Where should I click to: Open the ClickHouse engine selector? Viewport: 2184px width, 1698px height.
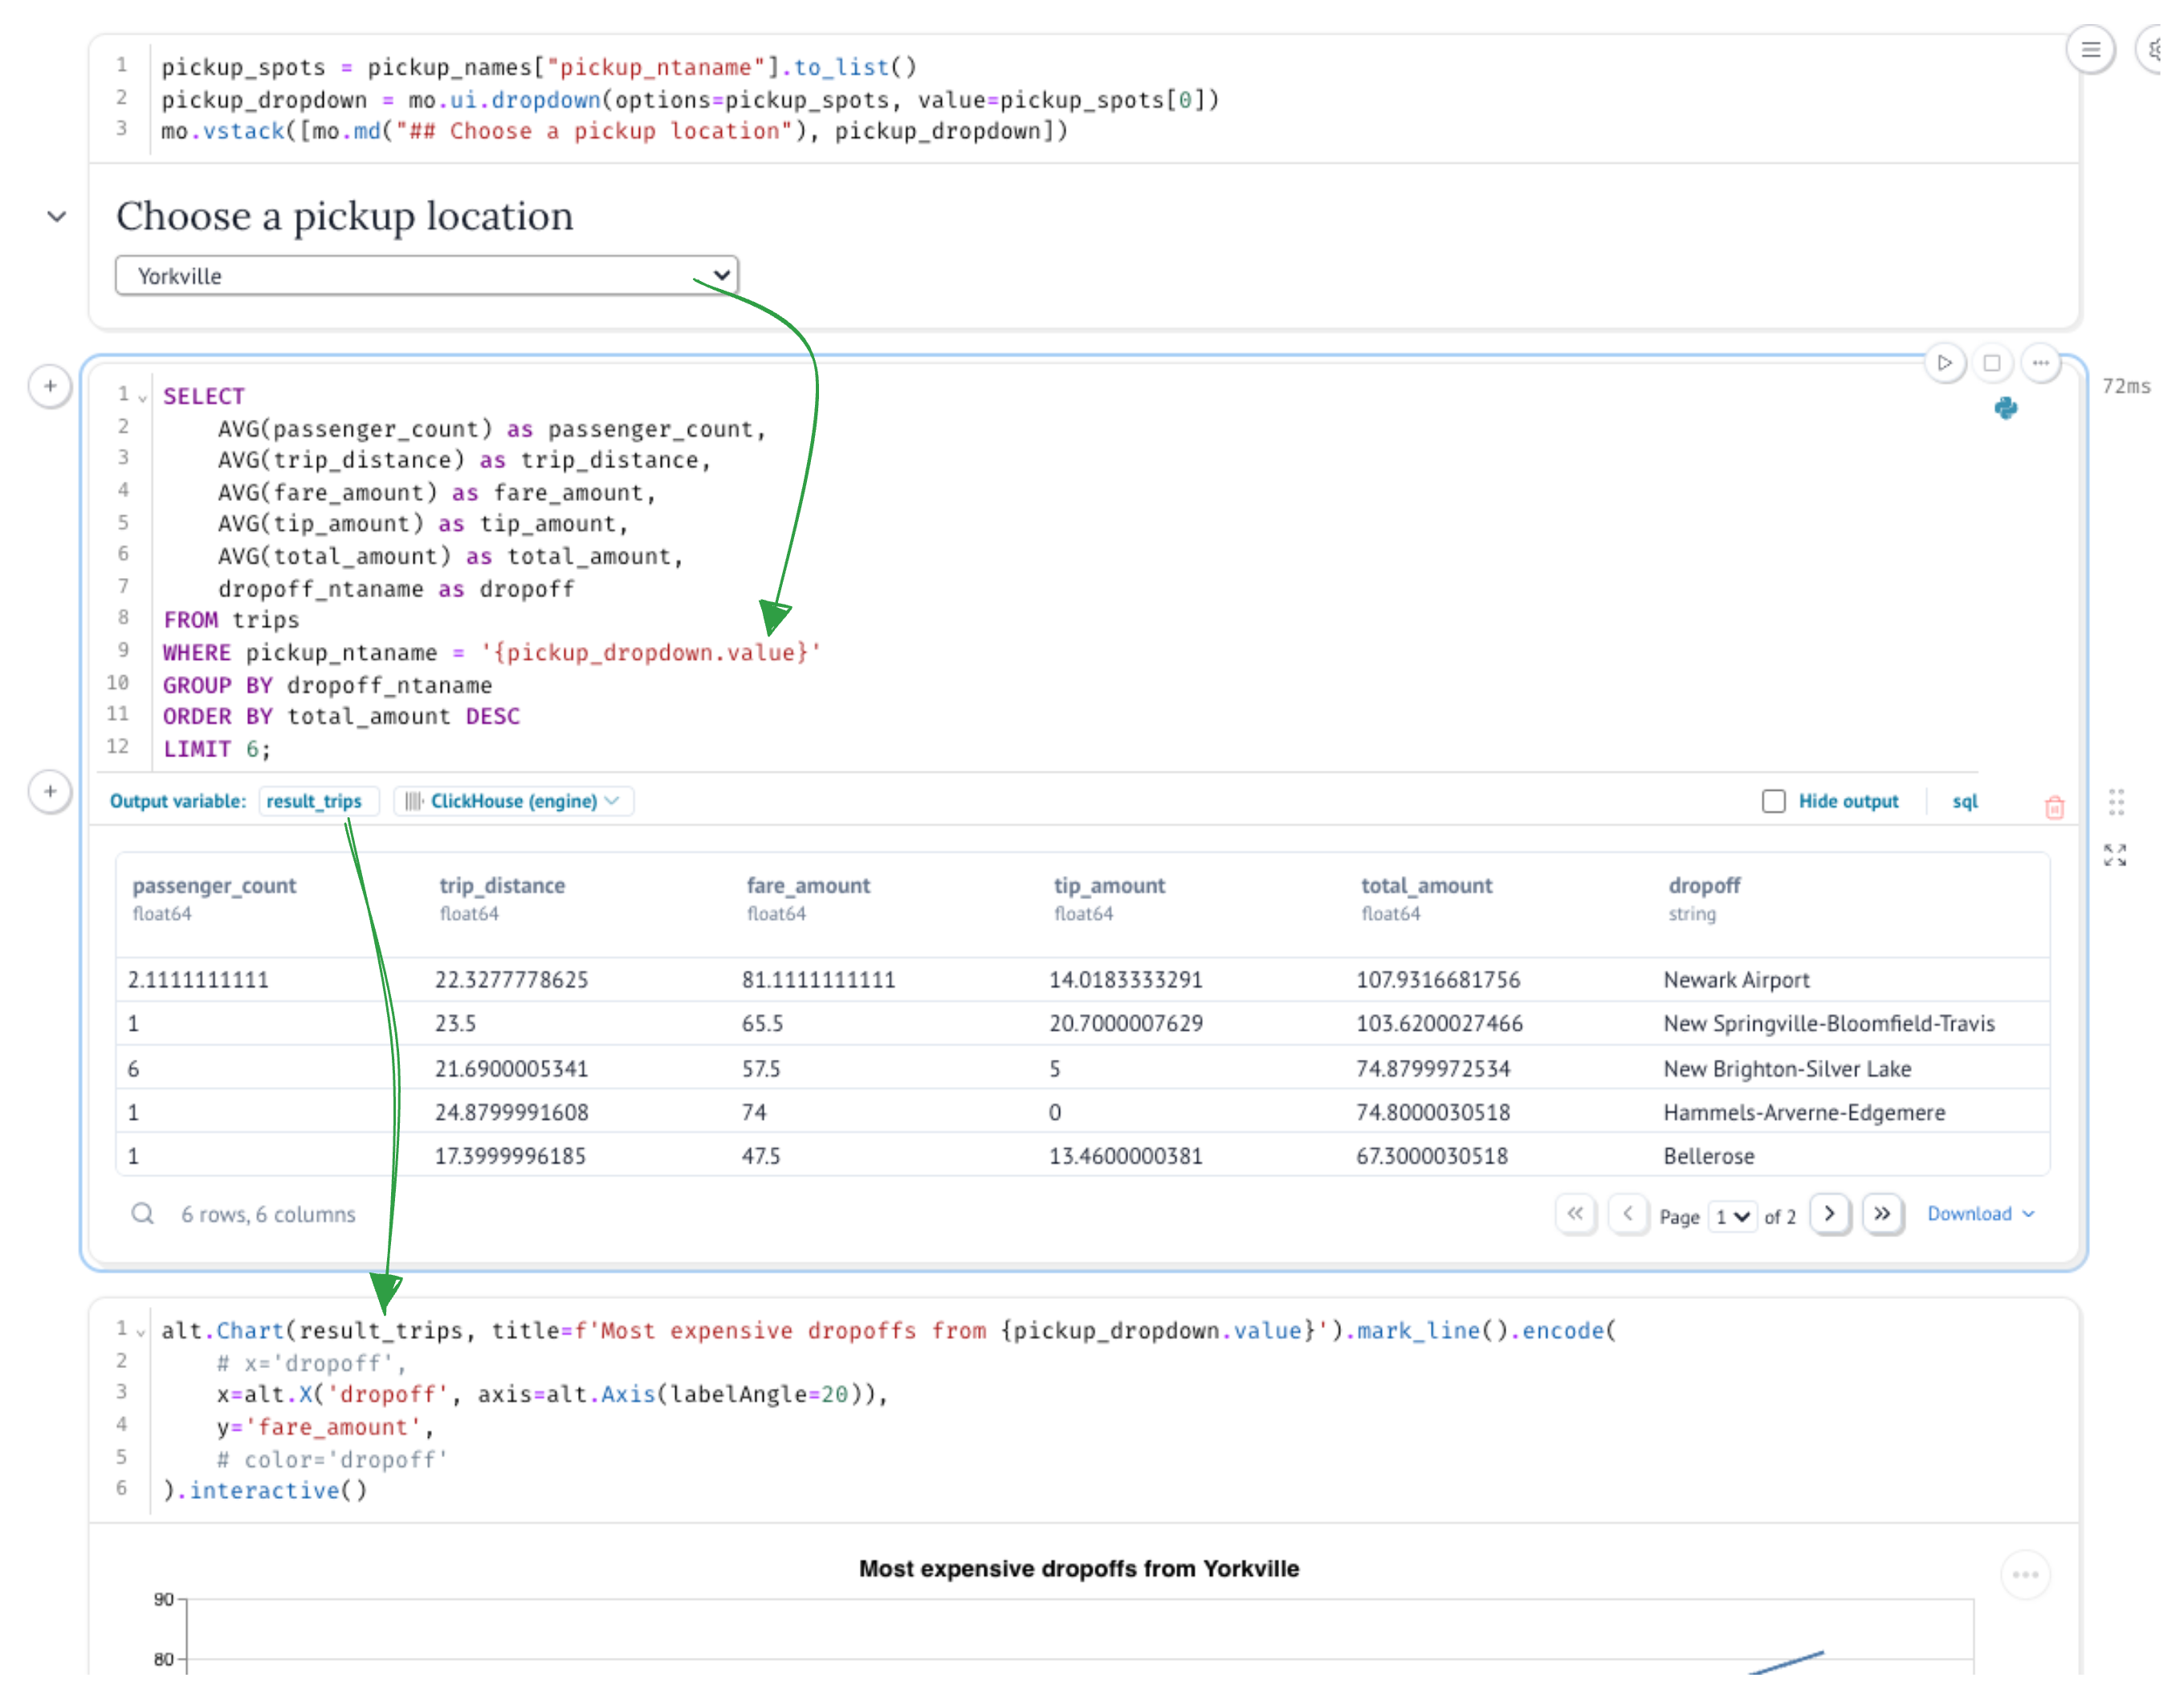(x=513, y=801)
